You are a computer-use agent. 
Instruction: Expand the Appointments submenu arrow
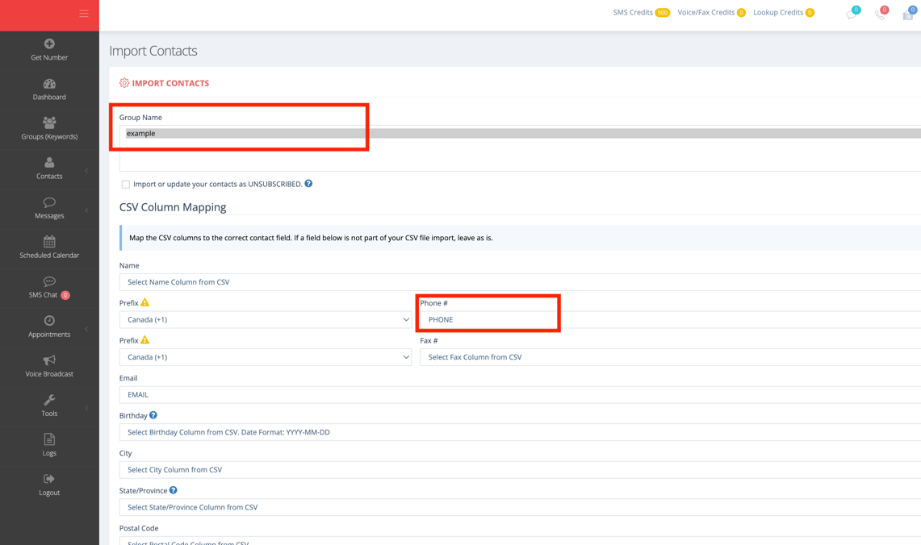[87, 329]
